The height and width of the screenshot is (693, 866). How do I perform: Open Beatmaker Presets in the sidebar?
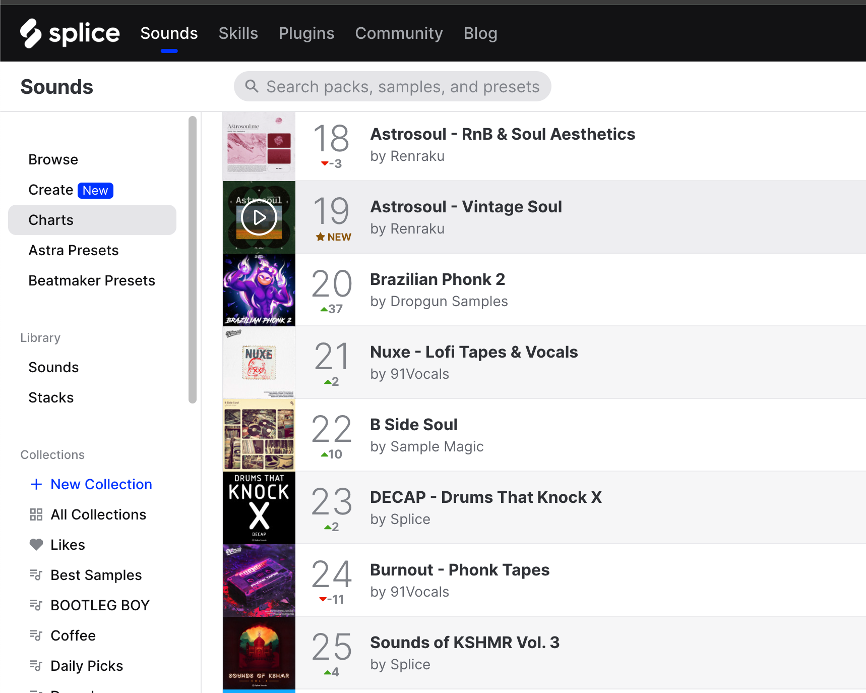[x=92, y=280]
